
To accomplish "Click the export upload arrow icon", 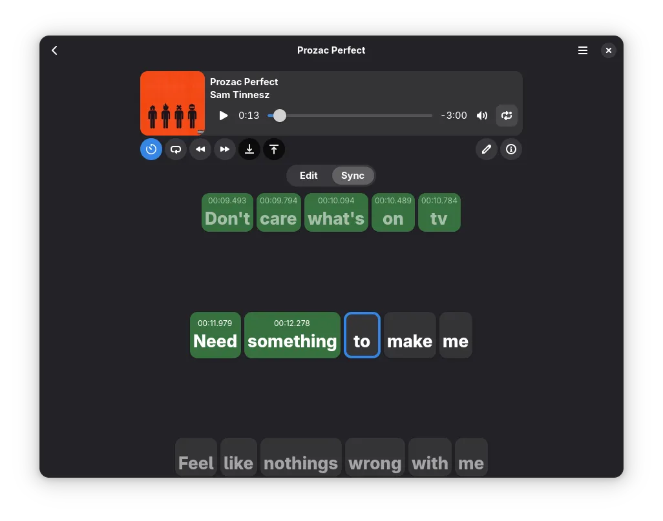I will click(x=274, y=149).
